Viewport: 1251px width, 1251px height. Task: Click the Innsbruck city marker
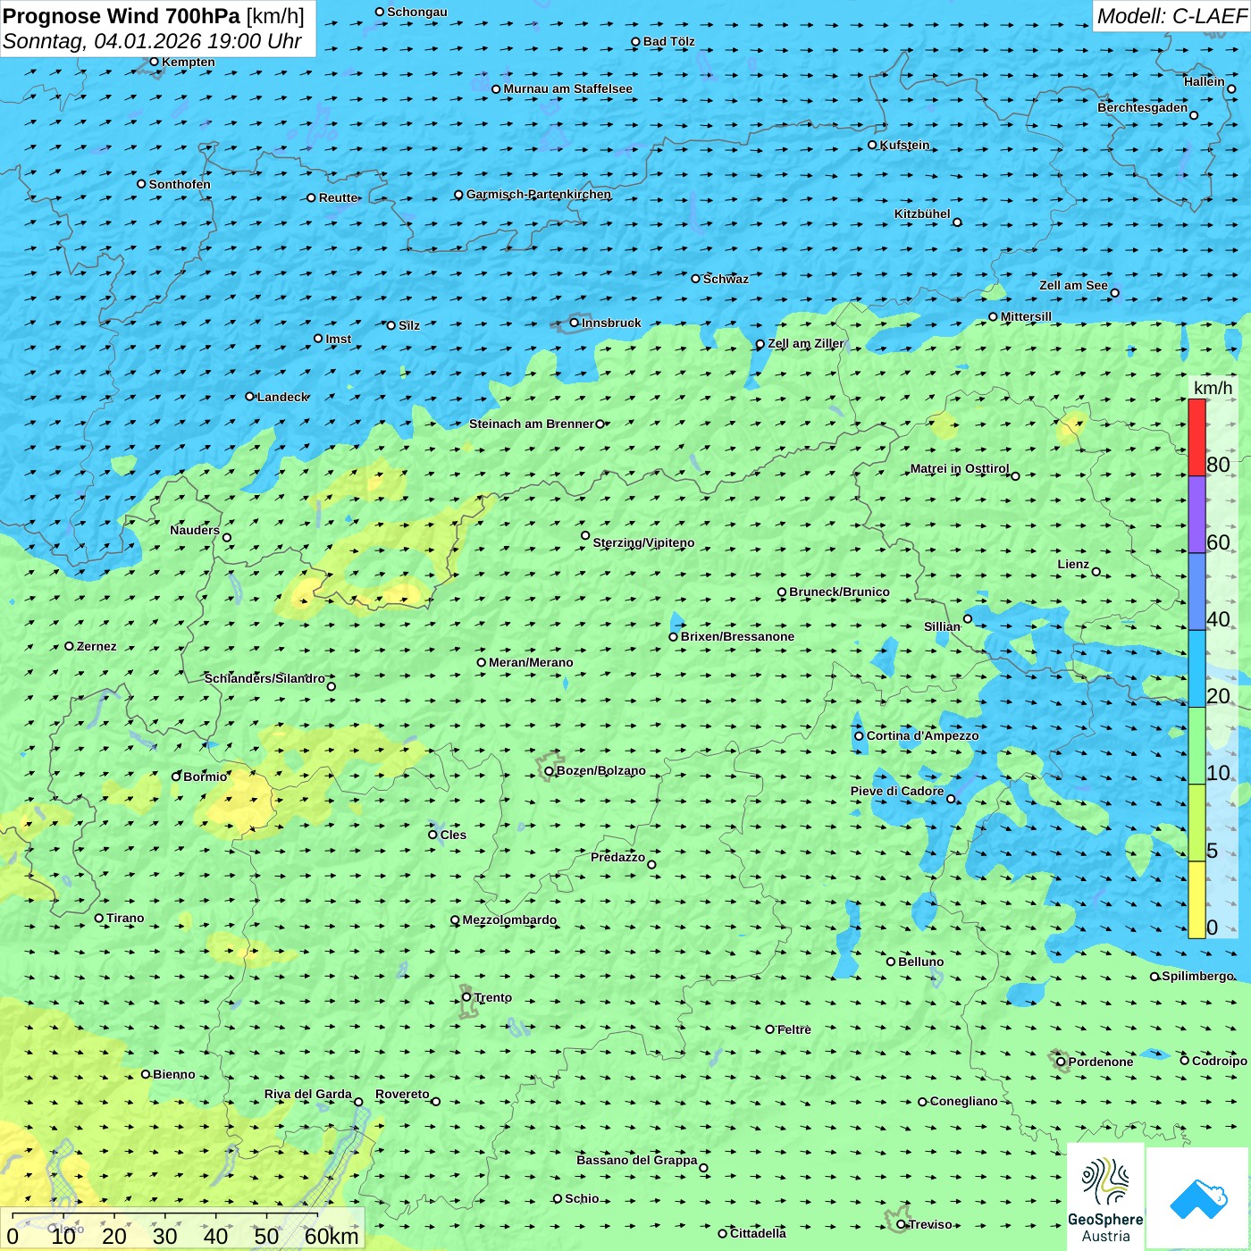[x=575, y=323]
